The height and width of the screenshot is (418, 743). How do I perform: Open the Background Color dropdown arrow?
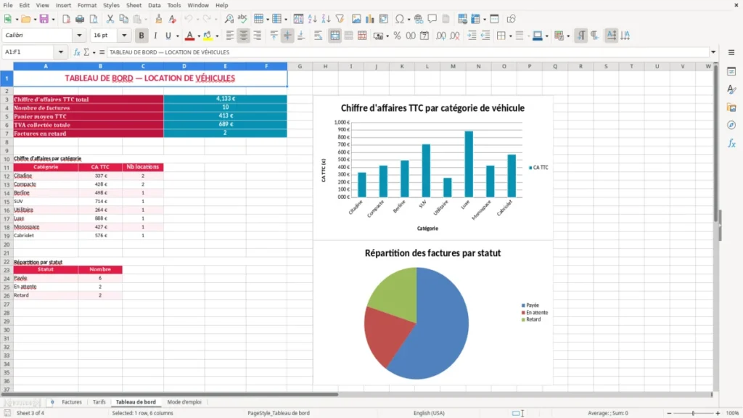tap(217, 36)
